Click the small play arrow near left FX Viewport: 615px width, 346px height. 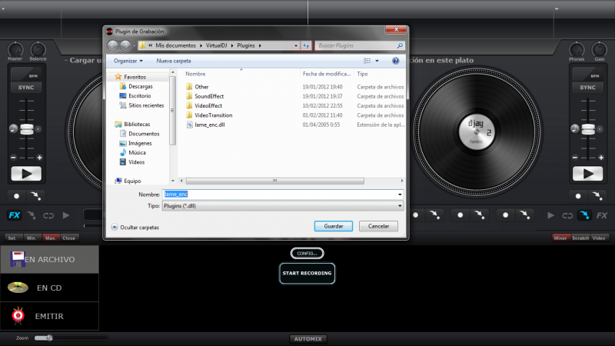pos(66,215)
